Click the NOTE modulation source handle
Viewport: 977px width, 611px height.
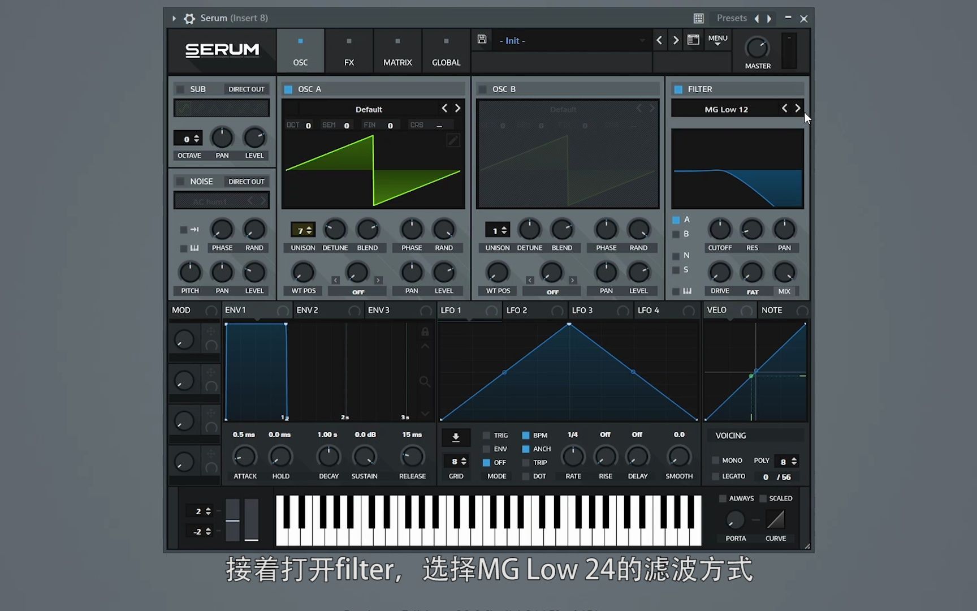(802, 311)
